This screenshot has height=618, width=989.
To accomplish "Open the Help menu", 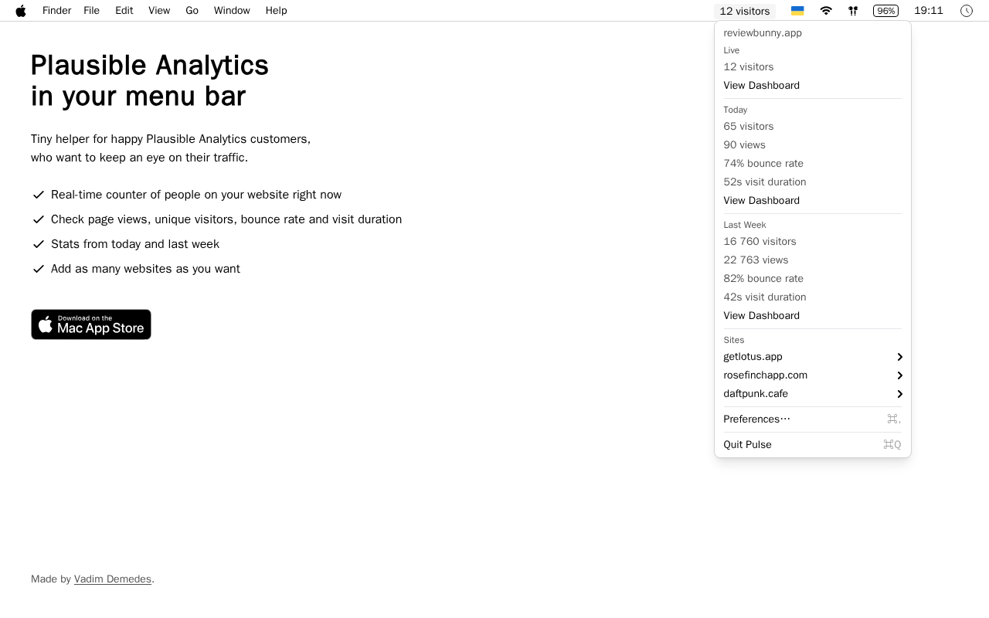I will tap(276, 11).
